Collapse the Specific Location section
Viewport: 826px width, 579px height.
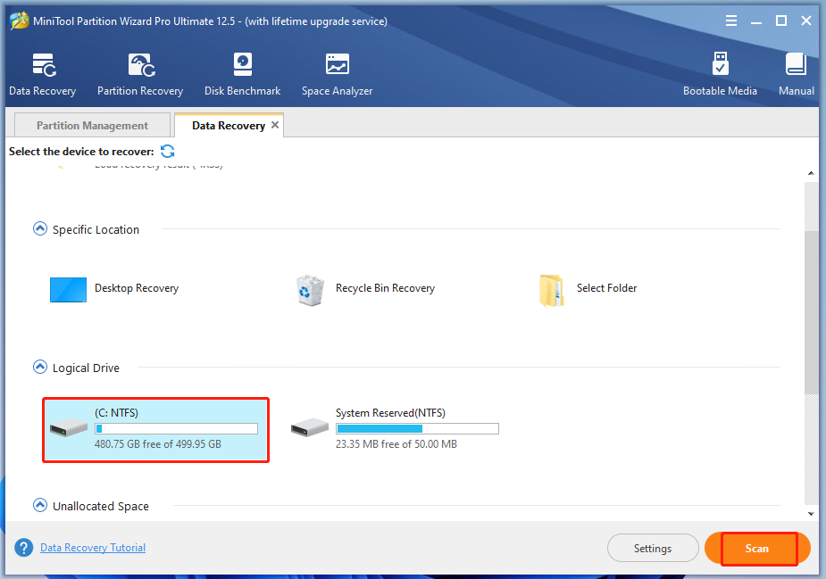coord(40,229)
